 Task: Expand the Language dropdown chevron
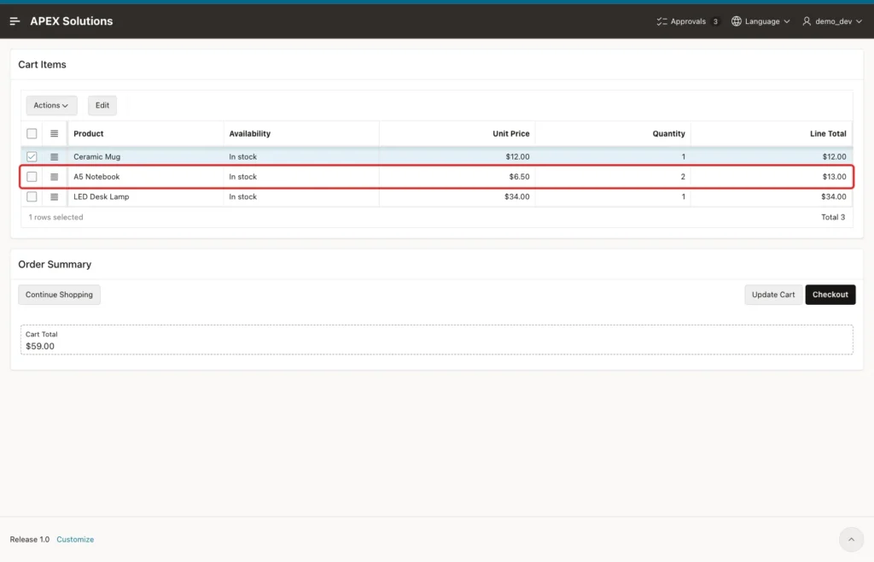(x=786, y=21)
